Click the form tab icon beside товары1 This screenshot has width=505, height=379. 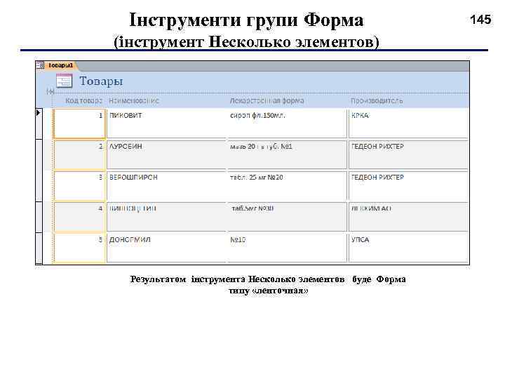(40, 65)
